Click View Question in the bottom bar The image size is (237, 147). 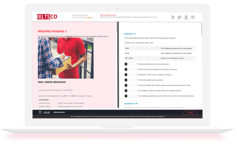coord(59,112)
